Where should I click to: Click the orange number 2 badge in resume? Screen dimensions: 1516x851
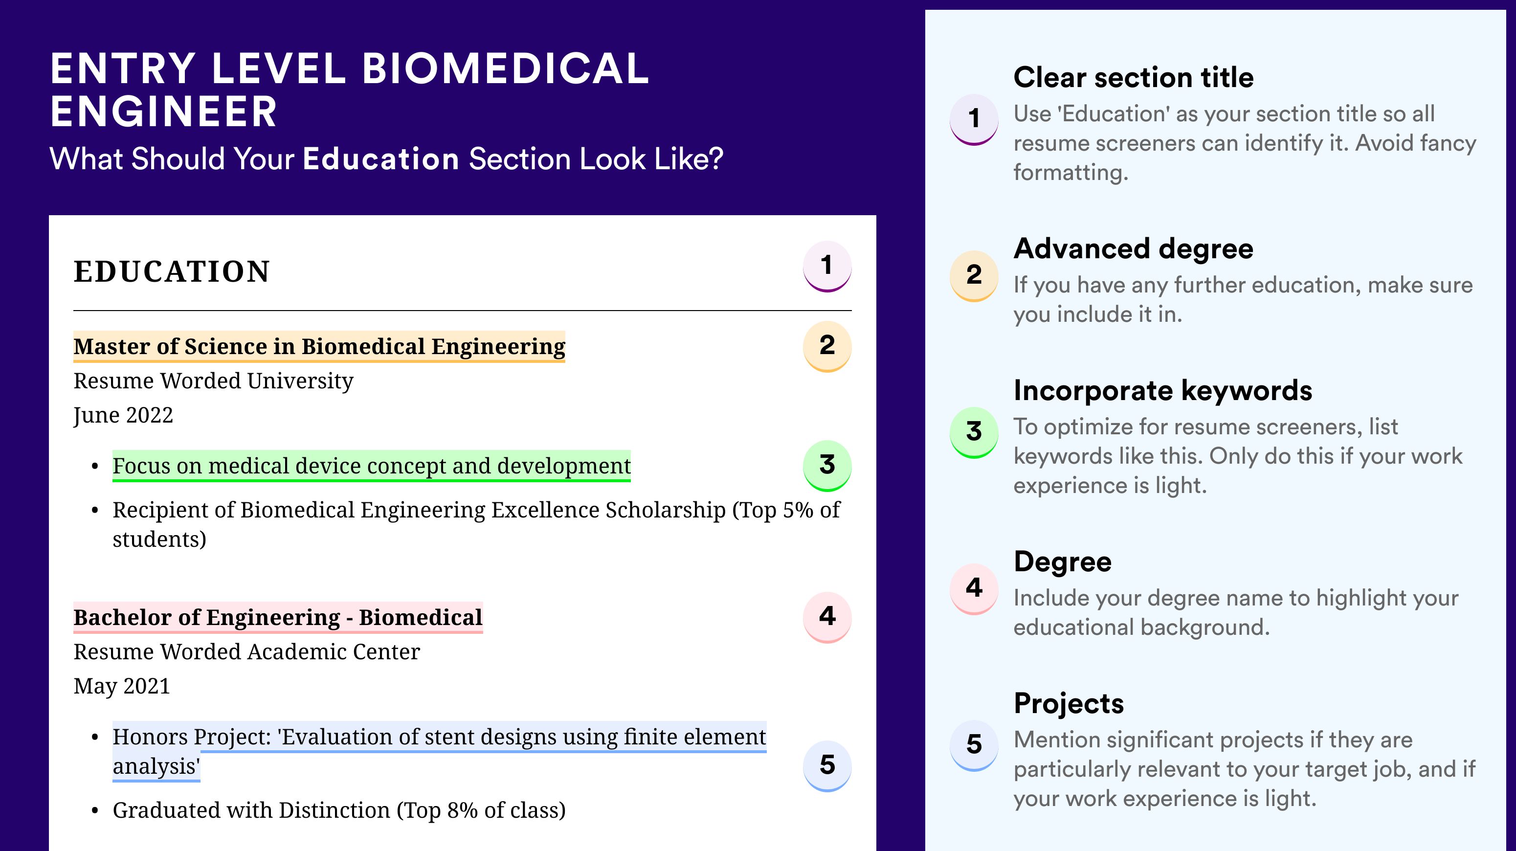click(827, 346)
